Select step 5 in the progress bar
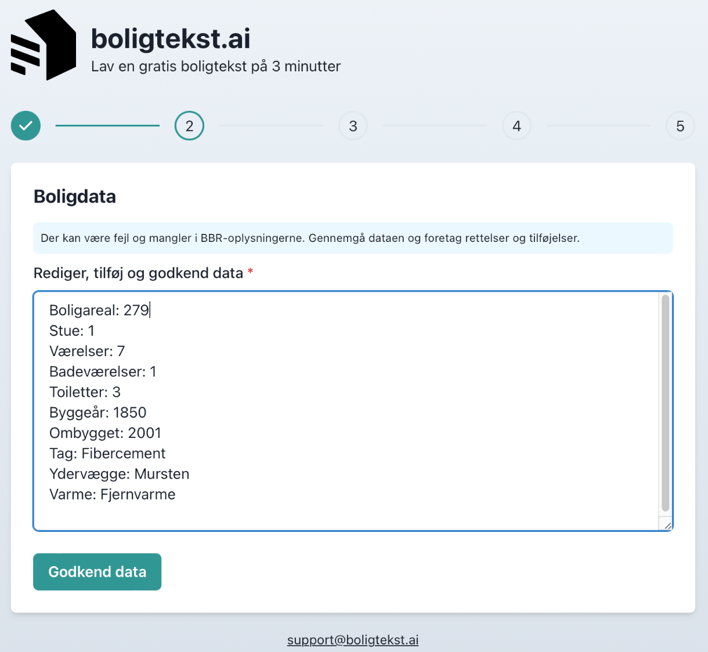The height and width of the screenshot is (652, 708). click(680, 126)
